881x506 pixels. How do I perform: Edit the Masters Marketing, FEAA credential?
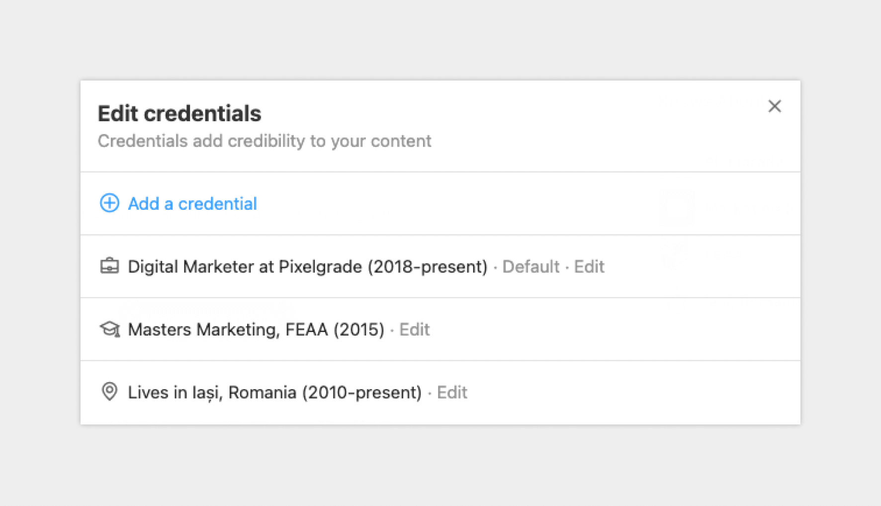pyautogui.click(x=415, y=330)
